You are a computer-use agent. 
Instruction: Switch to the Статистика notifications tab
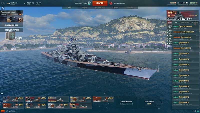point(194,22)
